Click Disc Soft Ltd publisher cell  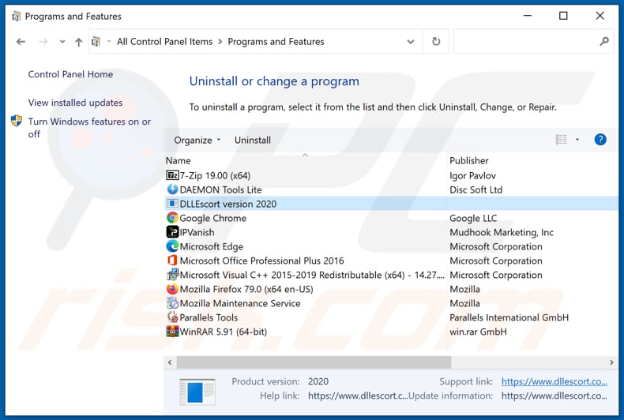pyautogui.click(x=476, y=189)
